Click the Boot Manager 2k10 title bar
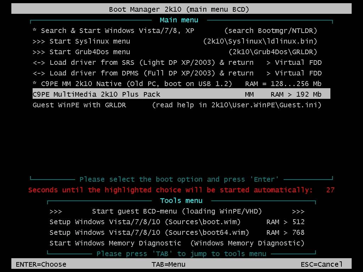This screenshot has height=272, width=363. pos(181,9)
